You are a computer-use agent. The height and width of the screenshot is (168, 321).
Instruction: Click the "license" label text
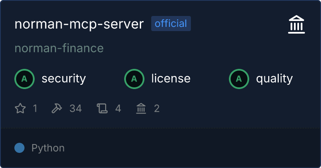171,79
